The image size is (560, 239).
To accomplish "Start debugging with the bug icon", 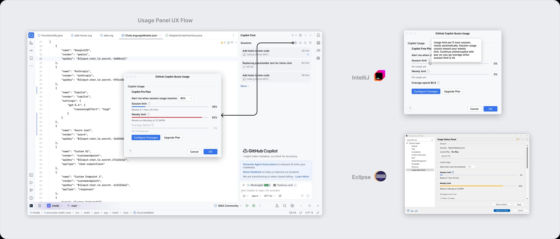I will pos(254,206).
